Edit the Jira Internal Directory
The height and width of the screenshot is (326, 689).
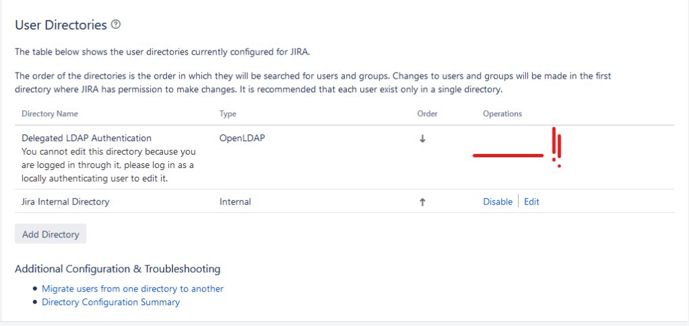point(531,202)
